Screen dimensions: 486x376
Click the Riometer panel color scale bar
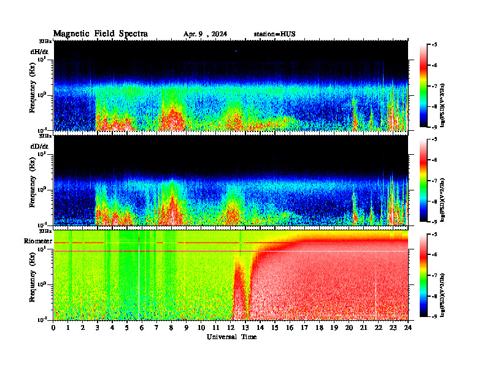click(423, 275)
